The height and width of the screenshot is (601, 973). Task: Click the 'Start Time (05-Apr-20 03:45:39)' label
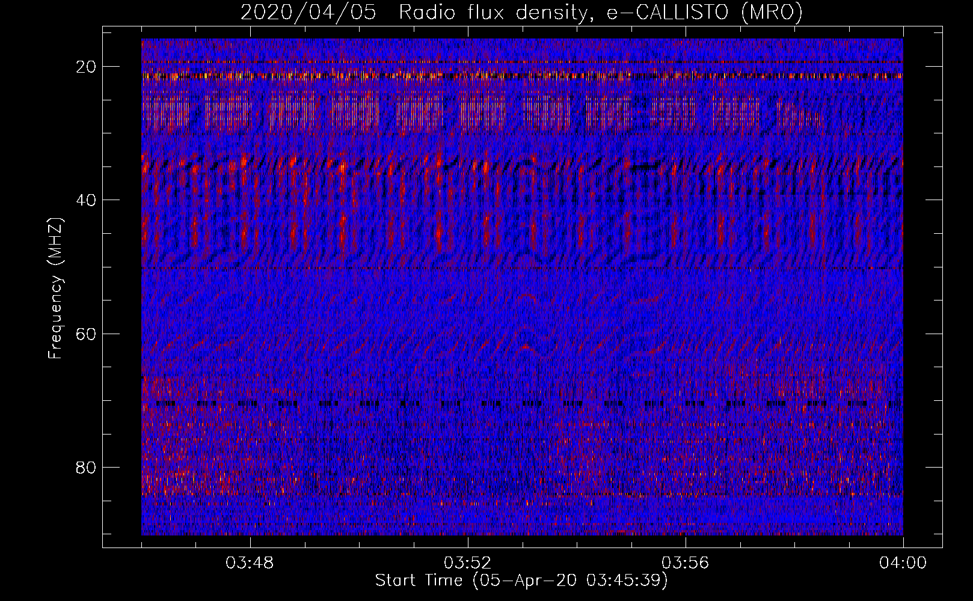pyautogui.click(x=521, y=581)
